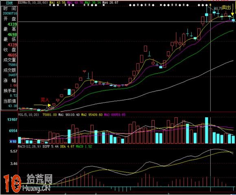This screenshot has height=195, width=236.
Task: Click the X10 volume scale label
Action: point(13,142)
